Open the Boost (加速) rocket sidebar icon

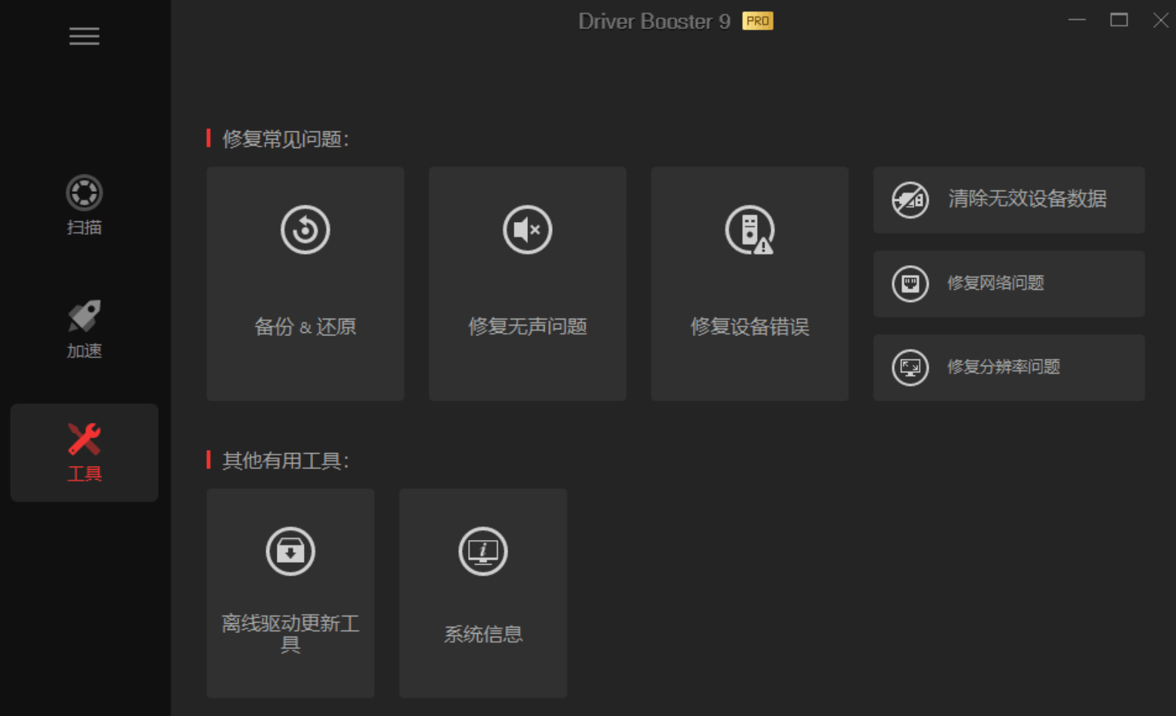click(84, 316)
